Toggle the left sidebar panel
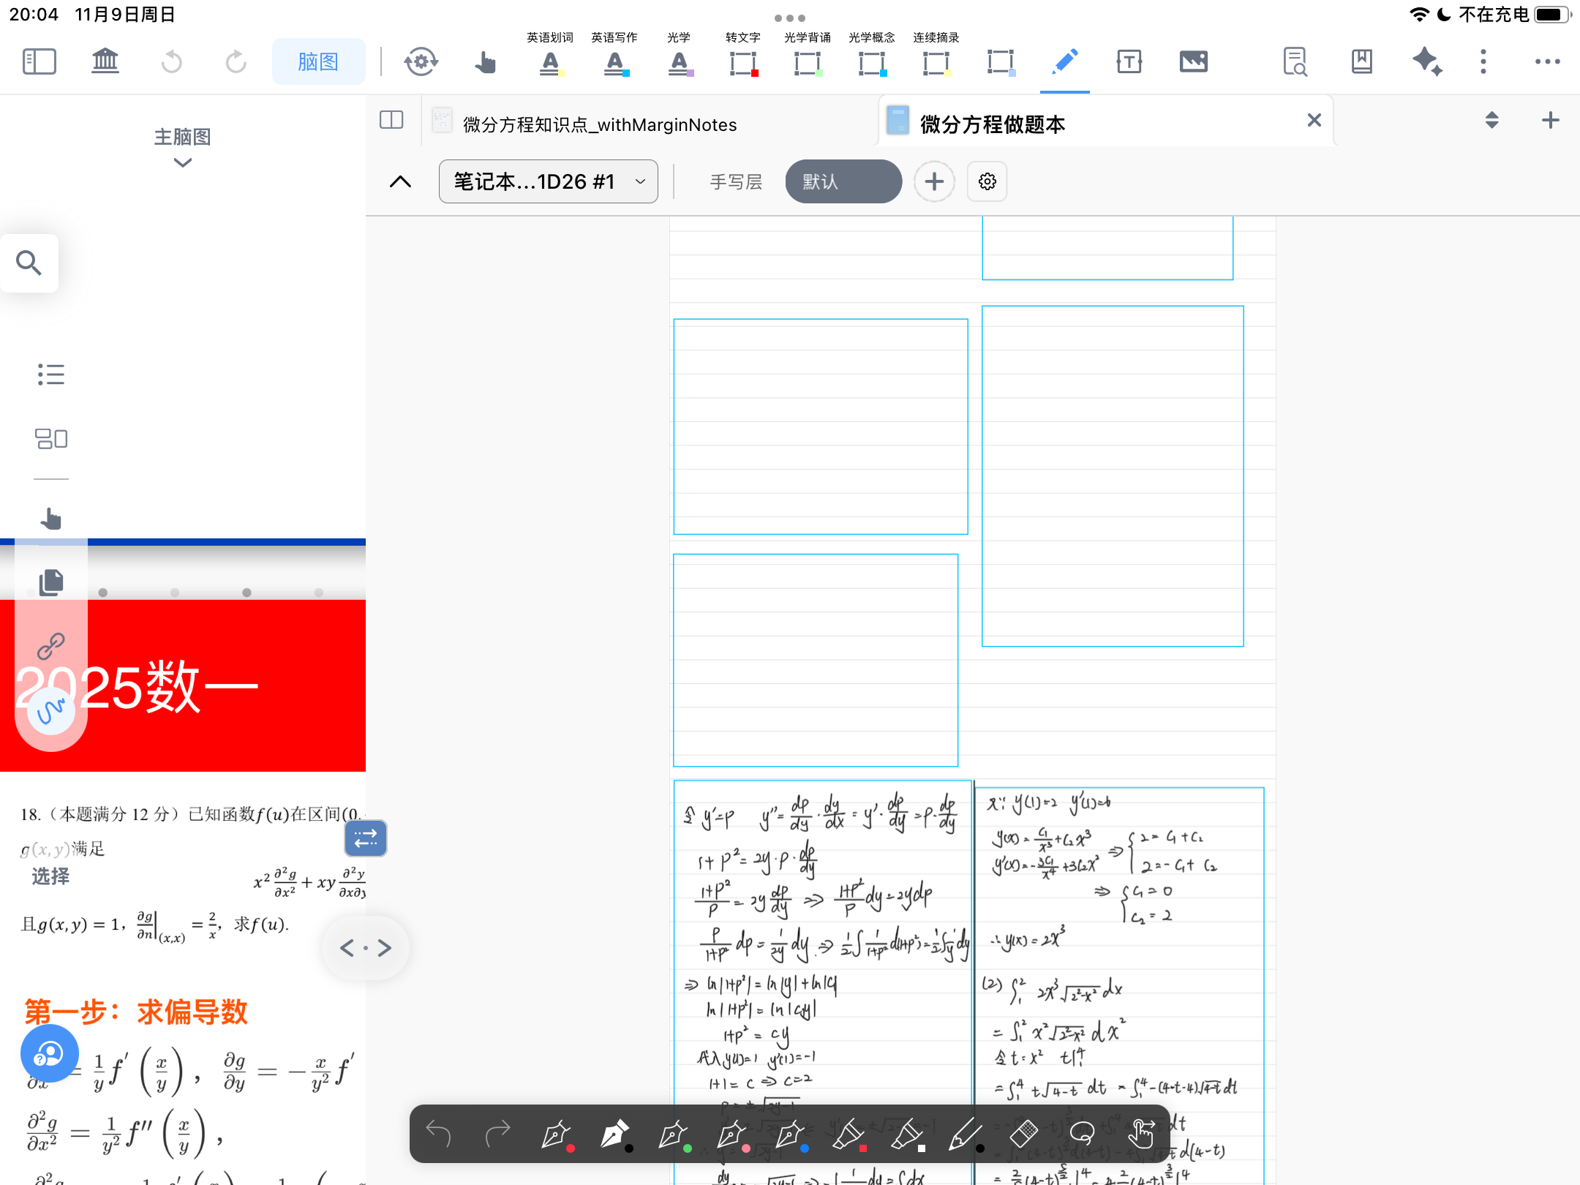Viewport: 1580px width, 1185px height. coord(39,61)
